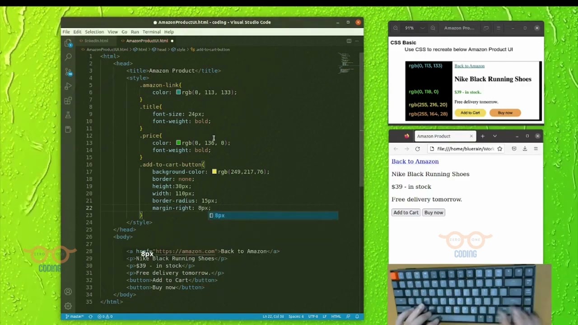The width and height of the screenshot is (578, 325).
Task: Click yellow color swatch on line 17
Action: 214,172
